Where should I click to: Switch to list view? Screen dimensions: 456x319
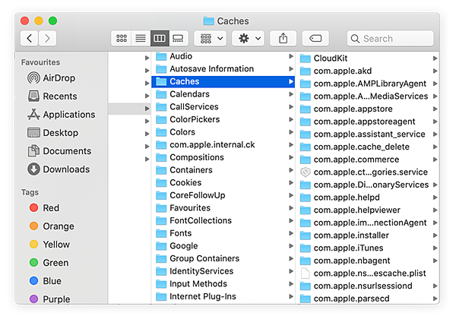coord(141,38)
